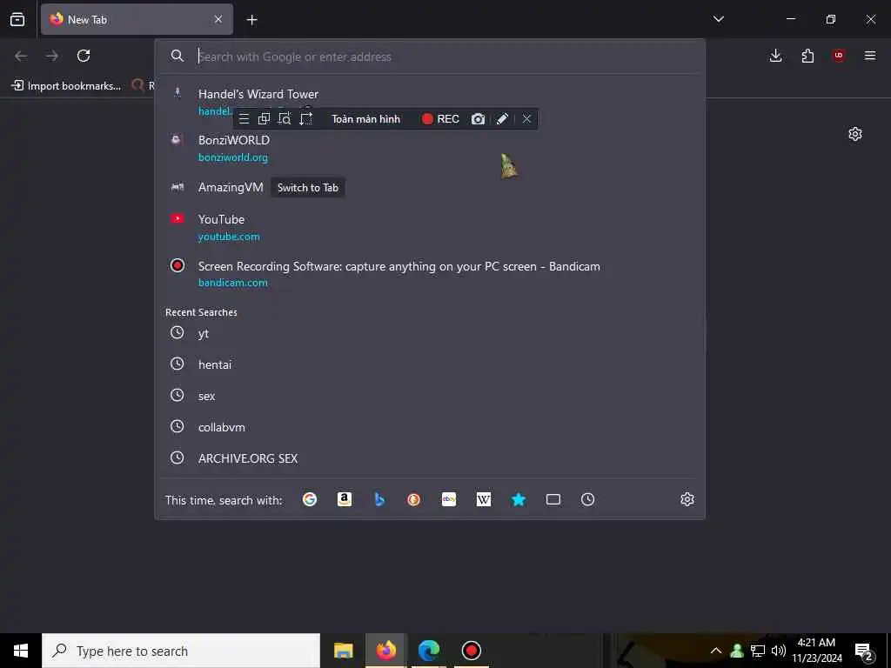Close the Bandicam recording bar

526,118
